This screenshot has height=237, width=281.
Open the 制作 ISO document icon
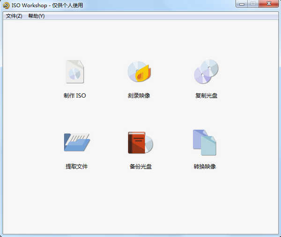(x=75, y=72)
